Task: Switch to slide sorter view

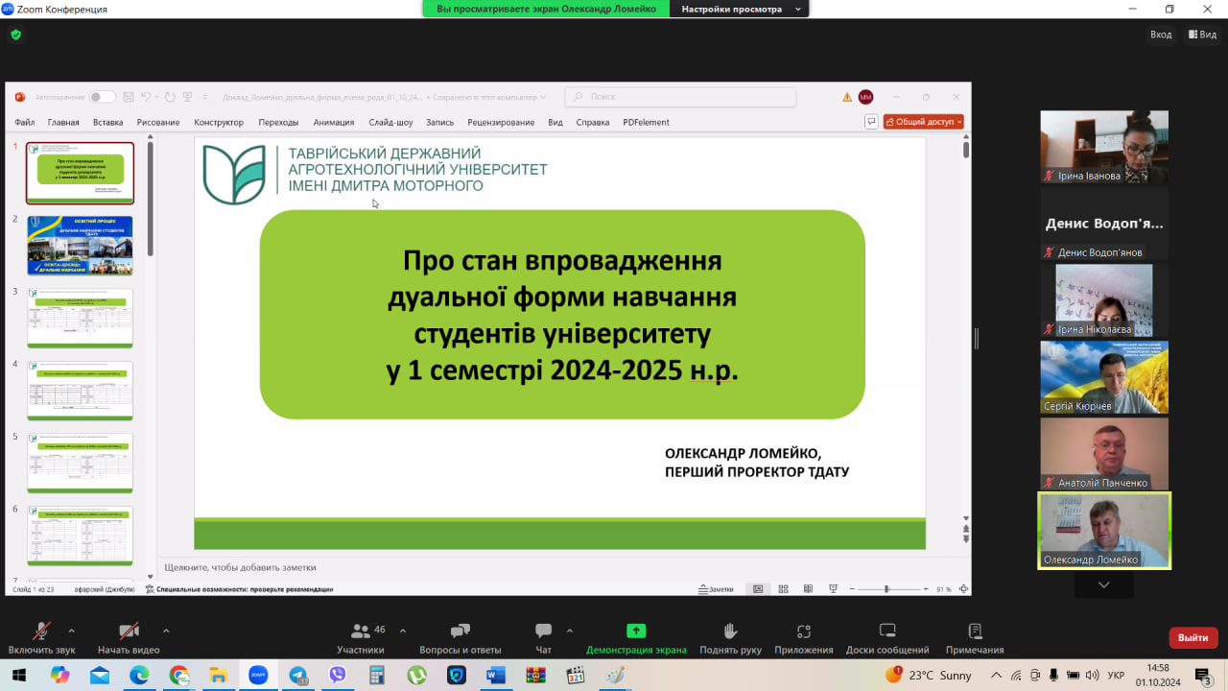Action: coord(783,589)
